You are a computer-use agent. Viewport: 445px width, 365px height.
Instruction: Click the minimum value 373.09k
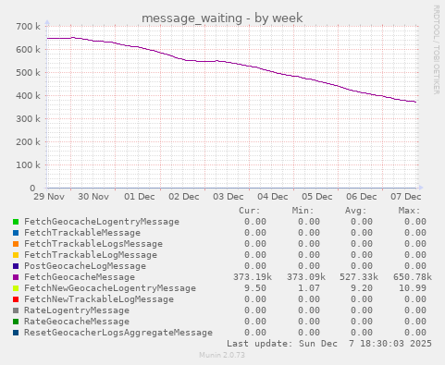pyautogui.click(x=306, y=277)
